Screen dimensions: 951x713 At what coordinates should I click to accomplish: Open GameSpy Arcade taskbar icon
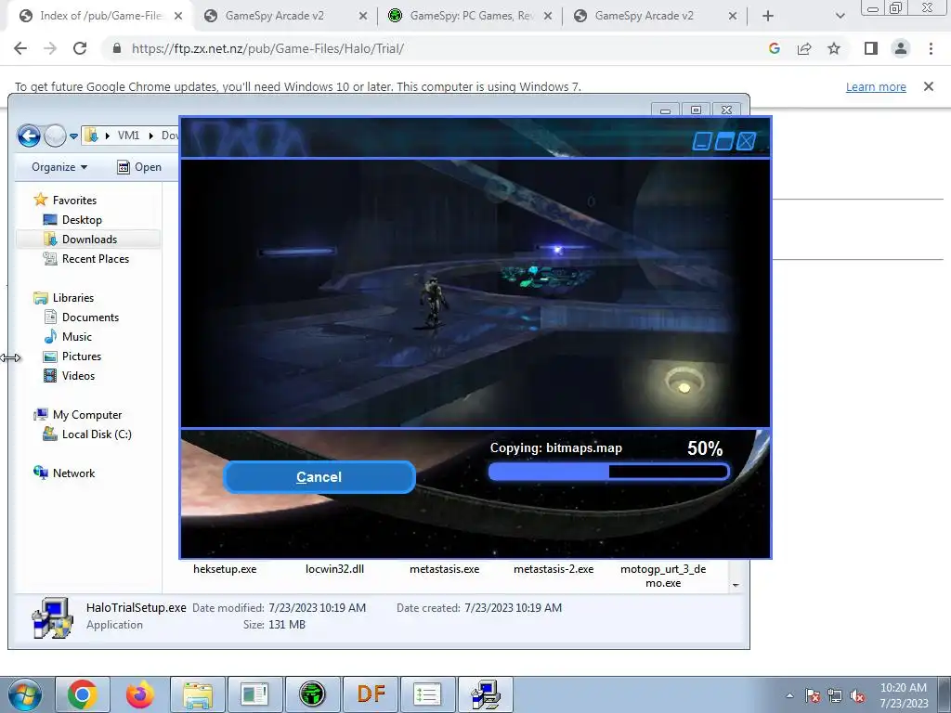coord(312,694)
